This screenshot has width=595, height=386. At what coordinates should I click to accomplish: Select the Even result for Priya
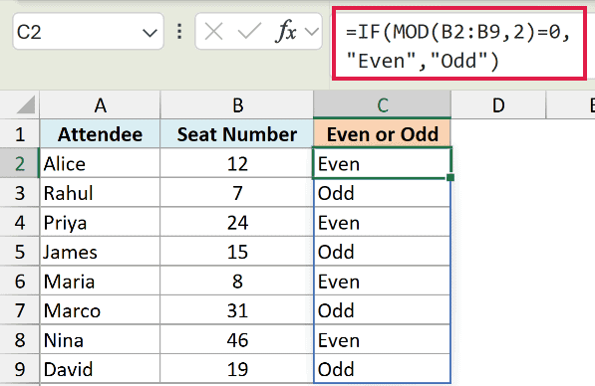(x=382, y=223)
